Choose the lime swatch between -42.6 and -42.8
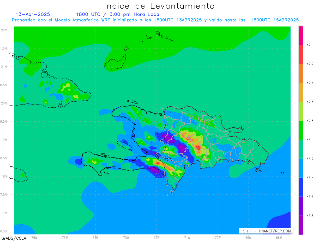Image resolution: width=313 pixels, height=241 pixels. point(301,111)
